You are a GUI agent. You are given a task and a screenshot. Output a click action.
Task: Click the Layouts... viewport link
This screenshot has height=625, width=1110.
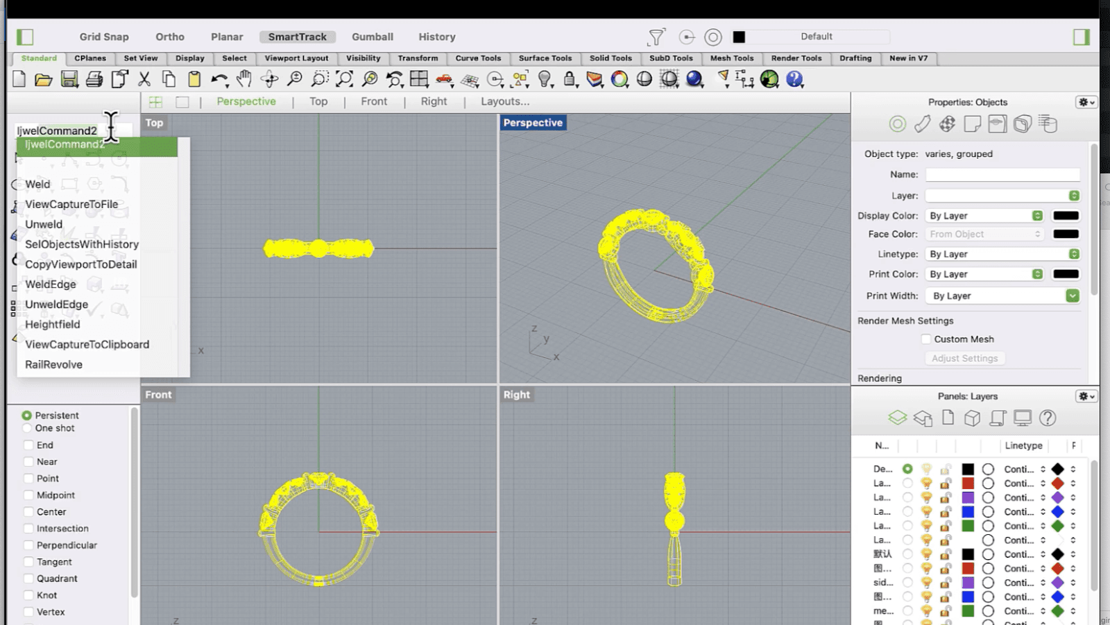(x=505, y=101)
